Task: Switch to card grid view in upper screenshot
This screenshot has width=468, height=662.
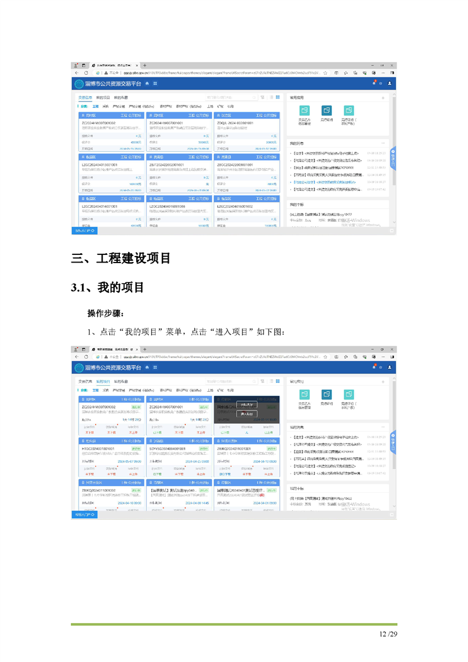Action: (277, 97)
